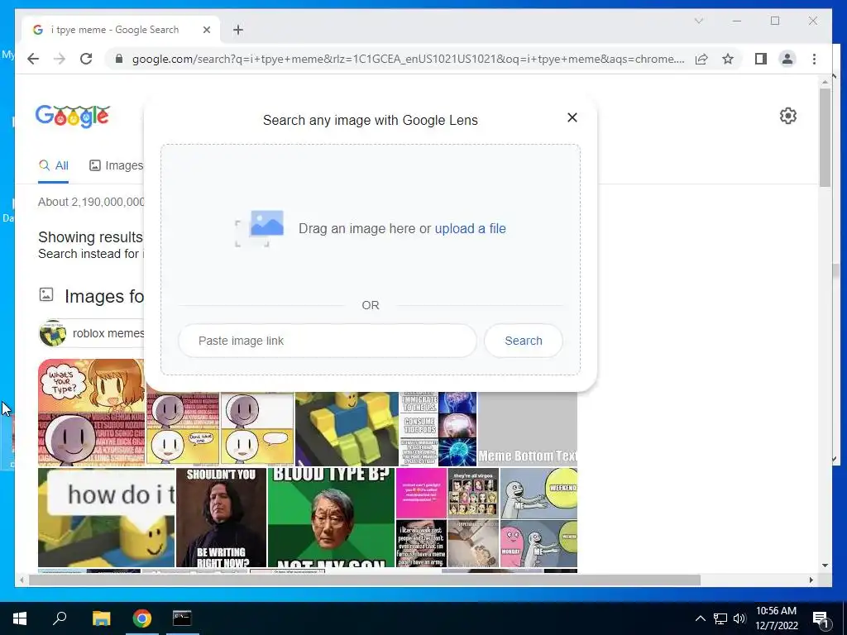Viewport: 847px width, 635px height.
Task: Open the yellow Roblox noob figure thumbnail
Action: tap(347, 429)
